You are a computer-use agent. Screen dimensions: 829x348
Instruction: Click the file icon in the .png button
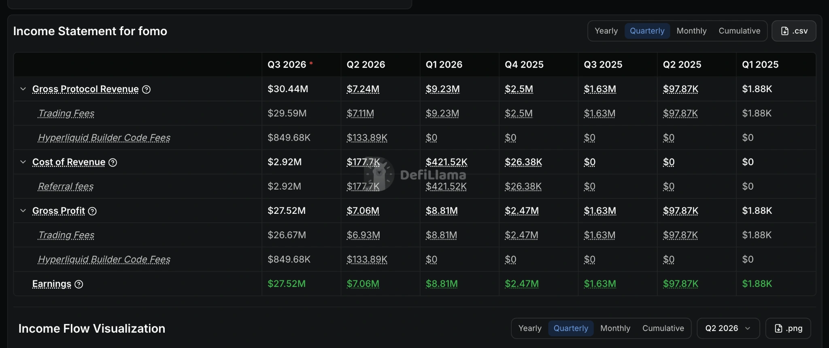(778, 328)
